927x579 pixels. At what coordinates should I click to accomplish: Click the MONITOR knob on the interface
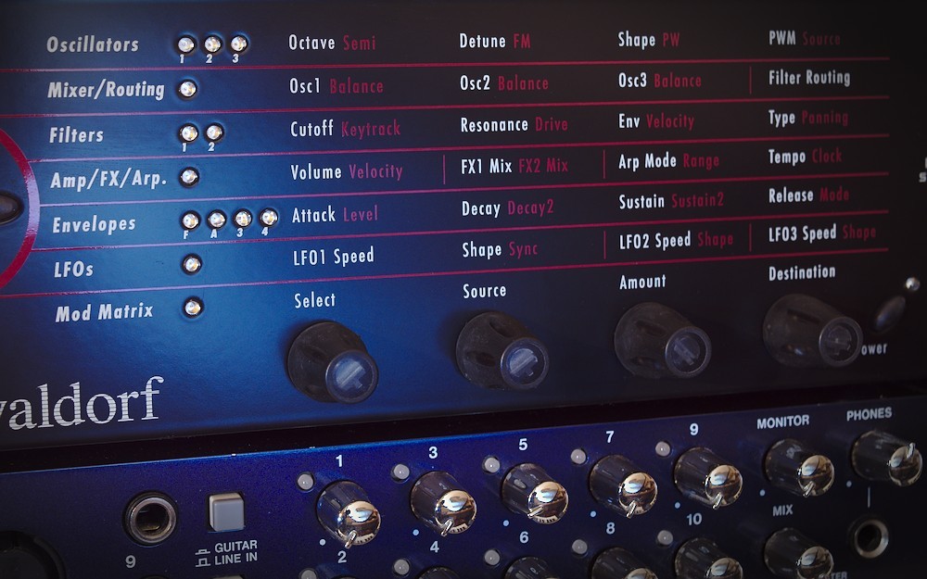point(799,467)
